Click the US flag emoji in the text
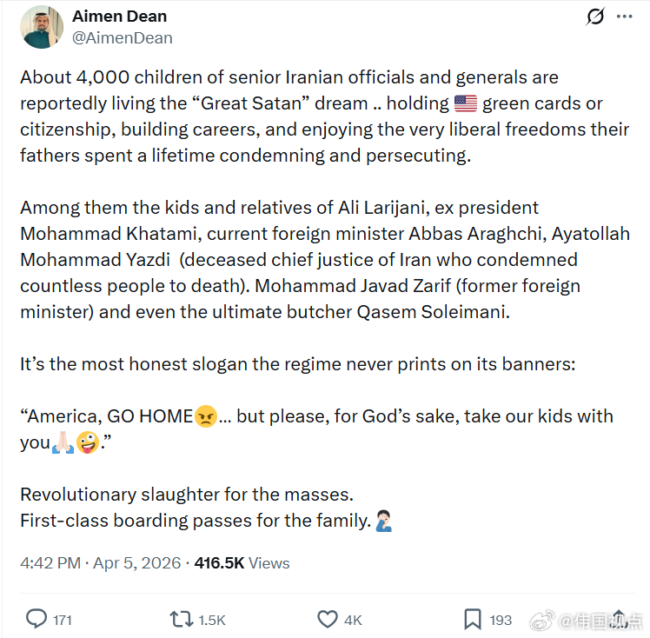650x638 pixels. coord(466,103)
